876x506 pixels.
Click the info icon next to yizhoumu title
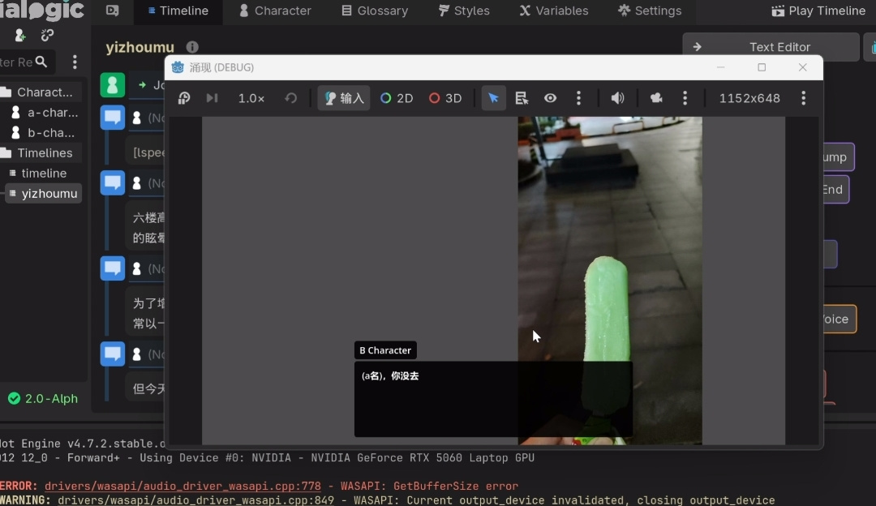pos(192,47)
